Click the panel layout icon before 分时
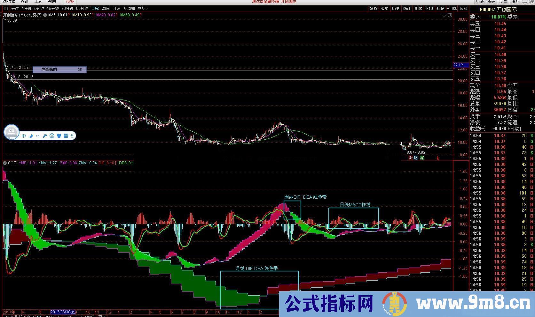This screenshot has height=317, width=535. [6, 9]
